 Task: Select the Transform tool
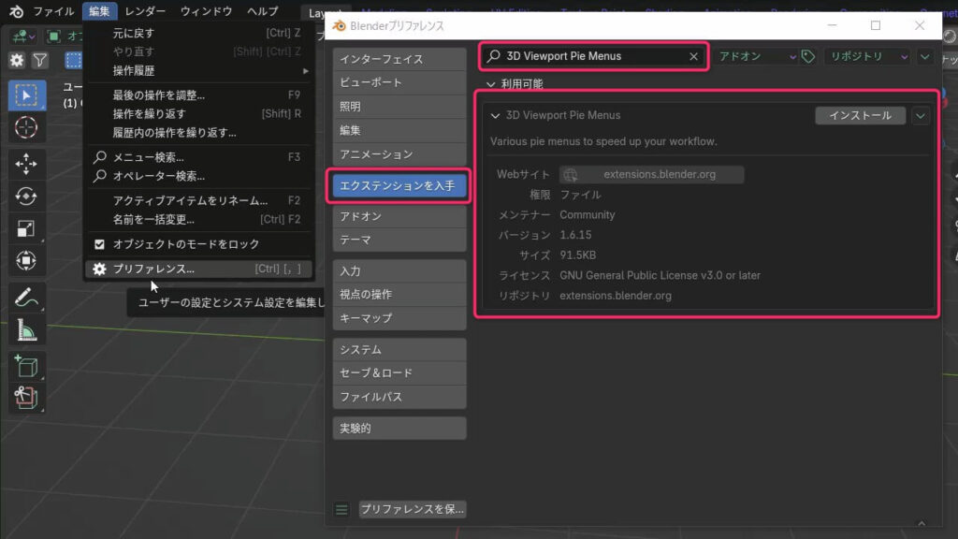[26, 261]
